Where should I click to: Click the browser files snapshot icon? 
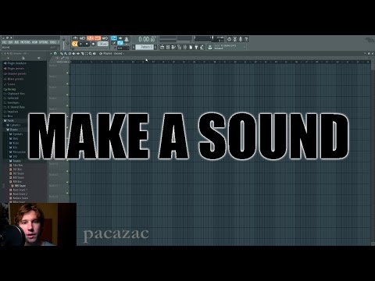[x=23, y=58]
